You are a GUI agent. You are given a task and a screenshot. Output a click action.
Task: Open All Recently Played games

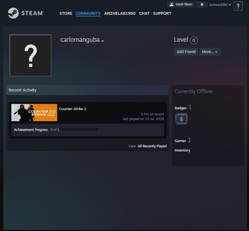152,146
